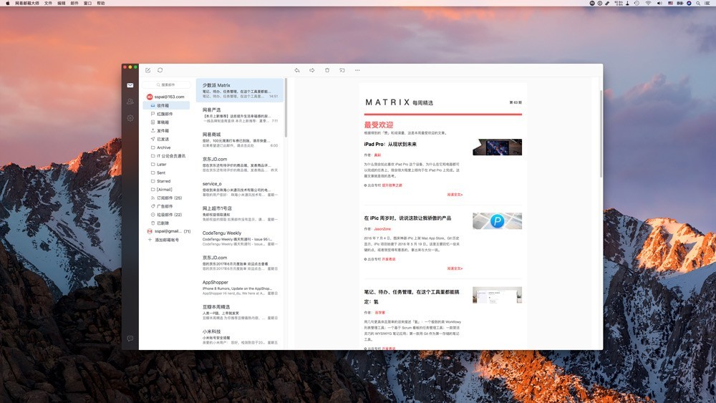716x403 pixels.
Task: Open the Archive folder
Action: coord(166,147)
